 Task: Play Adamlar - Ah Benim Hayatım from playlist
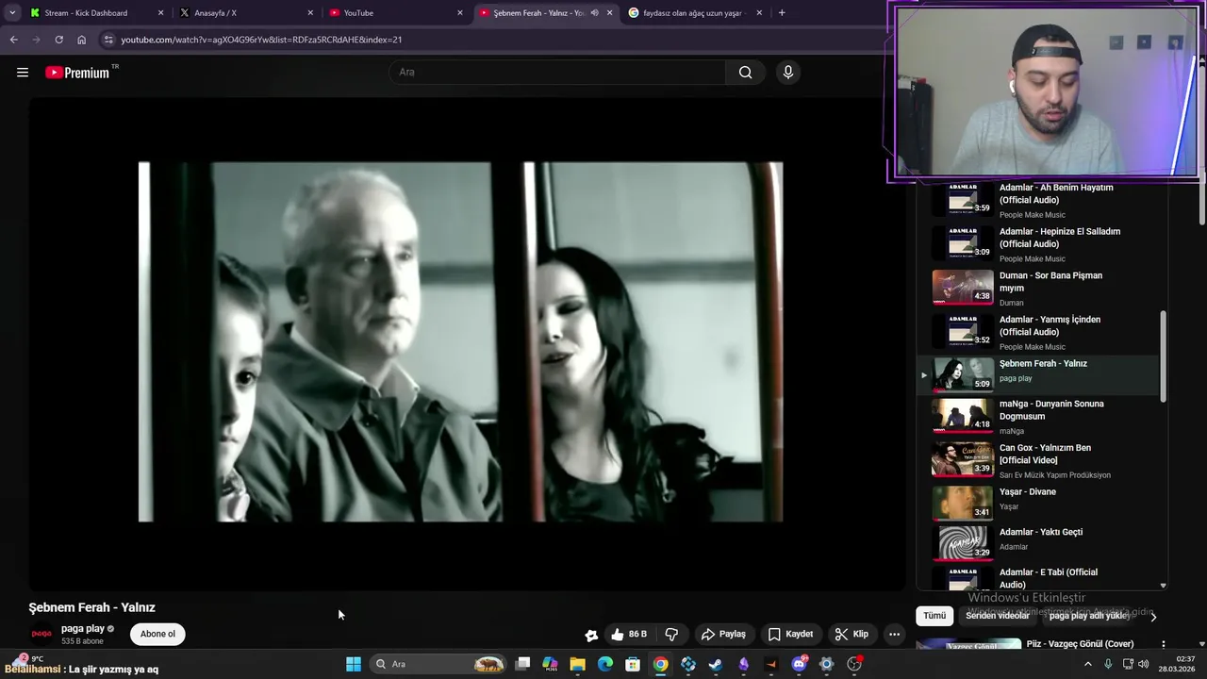coord(1037,198)
